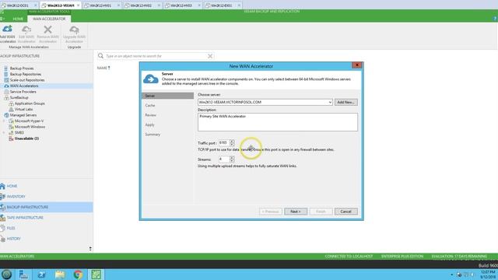Screen dimensions: 498x280
Task: Switch to the HOME ribbon tab
Action: (18, 19)
